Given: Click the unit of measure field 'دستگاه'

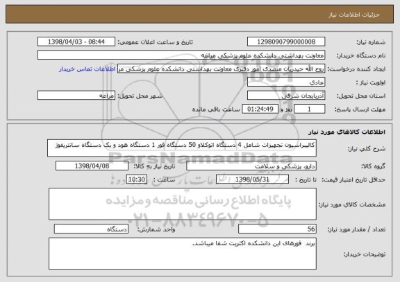Looking at the screenshot, I should pyautogui.click(x=91, y=229).
